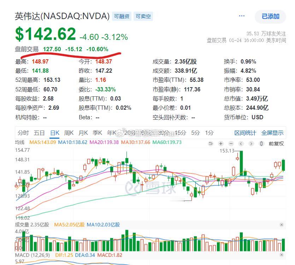The width and height of the screenshot is (295, 265).
Task: Zoom in the K-line chart
Action: click(221, 144)
